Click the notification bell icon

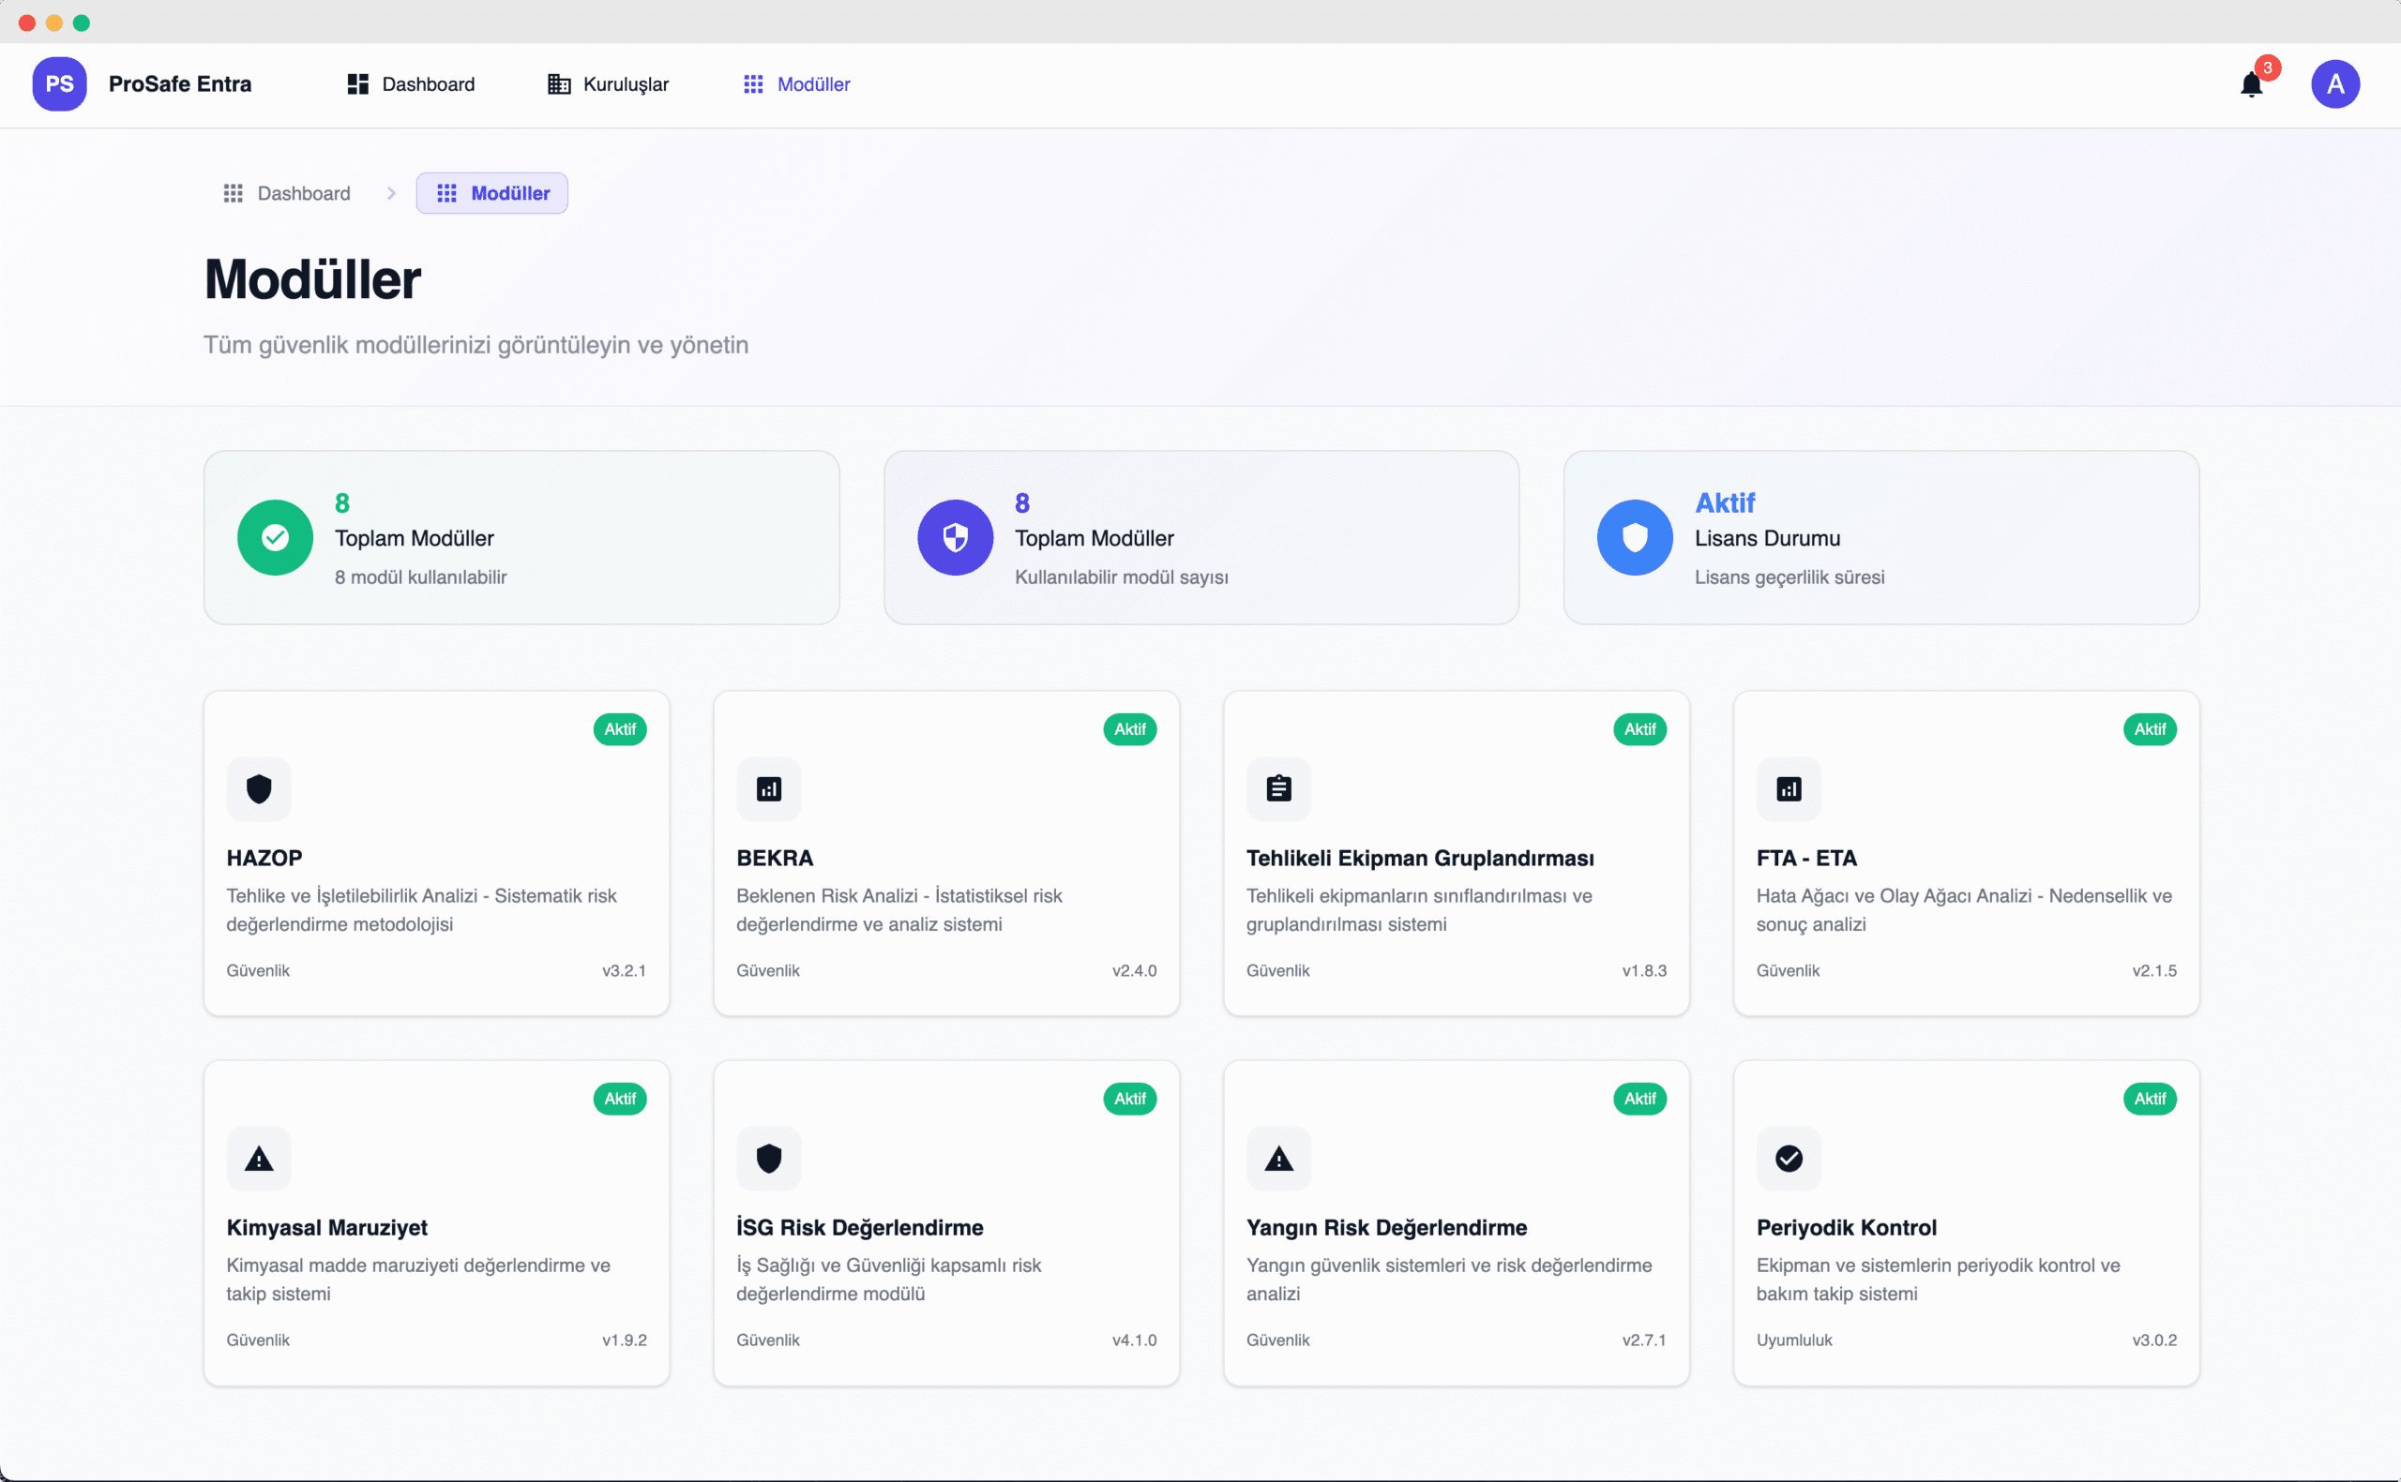2250,85
